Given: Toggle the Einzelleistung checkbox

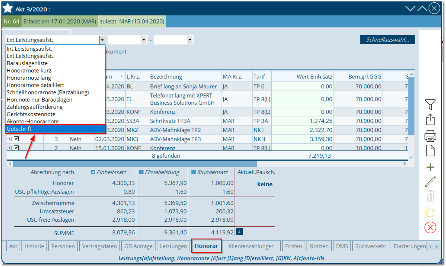Looking at the screenshot, I should (141, 172).
